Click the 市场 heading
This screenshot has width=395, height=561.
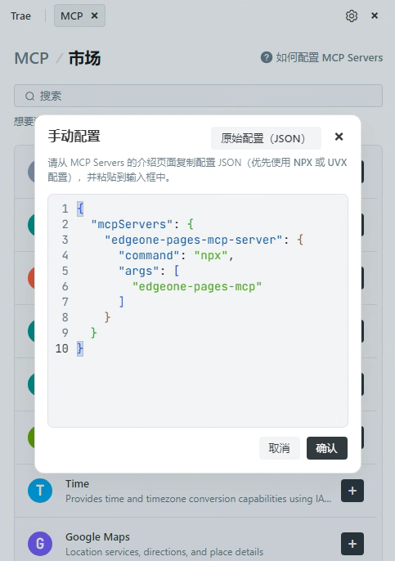(84, 58)
